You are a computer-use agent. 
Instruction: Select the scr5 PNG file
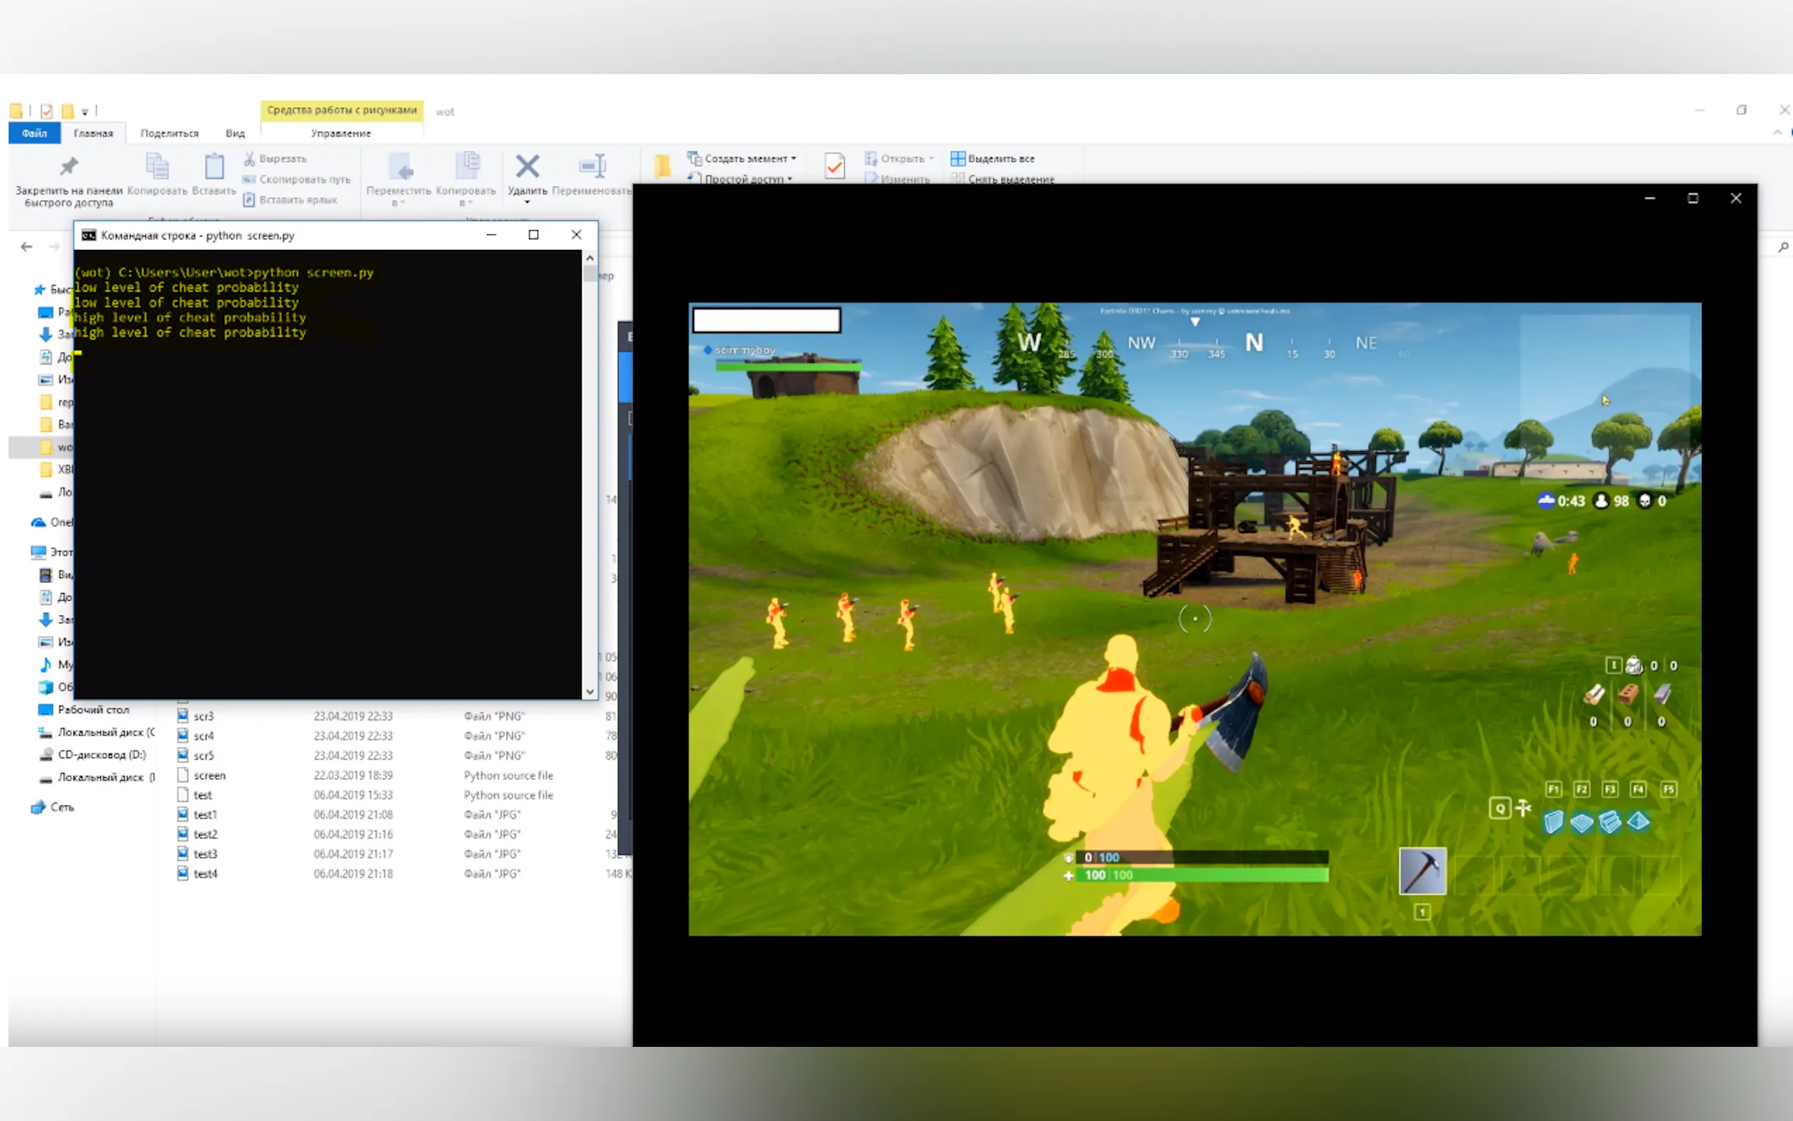tap(204, 755)
